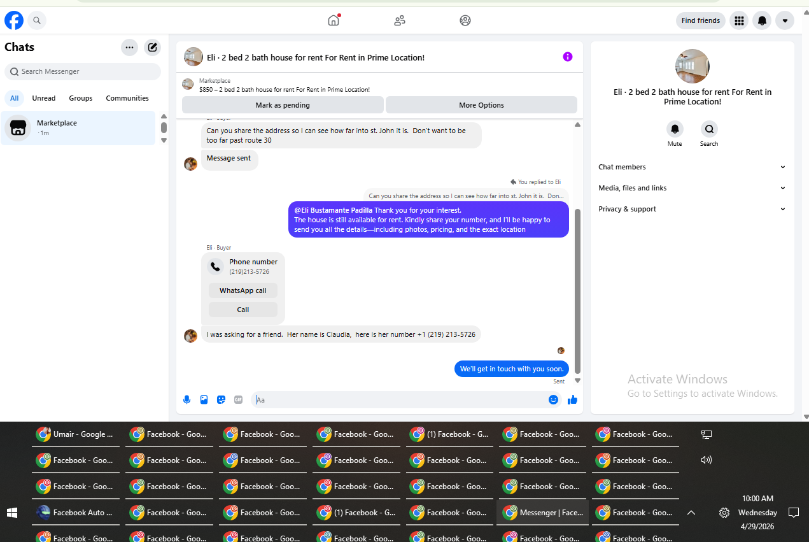Click taskbar network monitor icon

(x=706, y=434)
